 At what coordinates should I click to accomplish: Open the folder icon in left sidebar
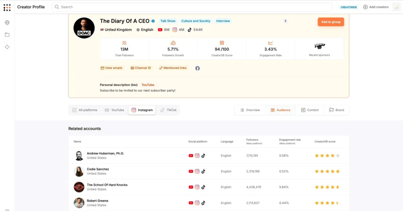(x=7, y=34)
